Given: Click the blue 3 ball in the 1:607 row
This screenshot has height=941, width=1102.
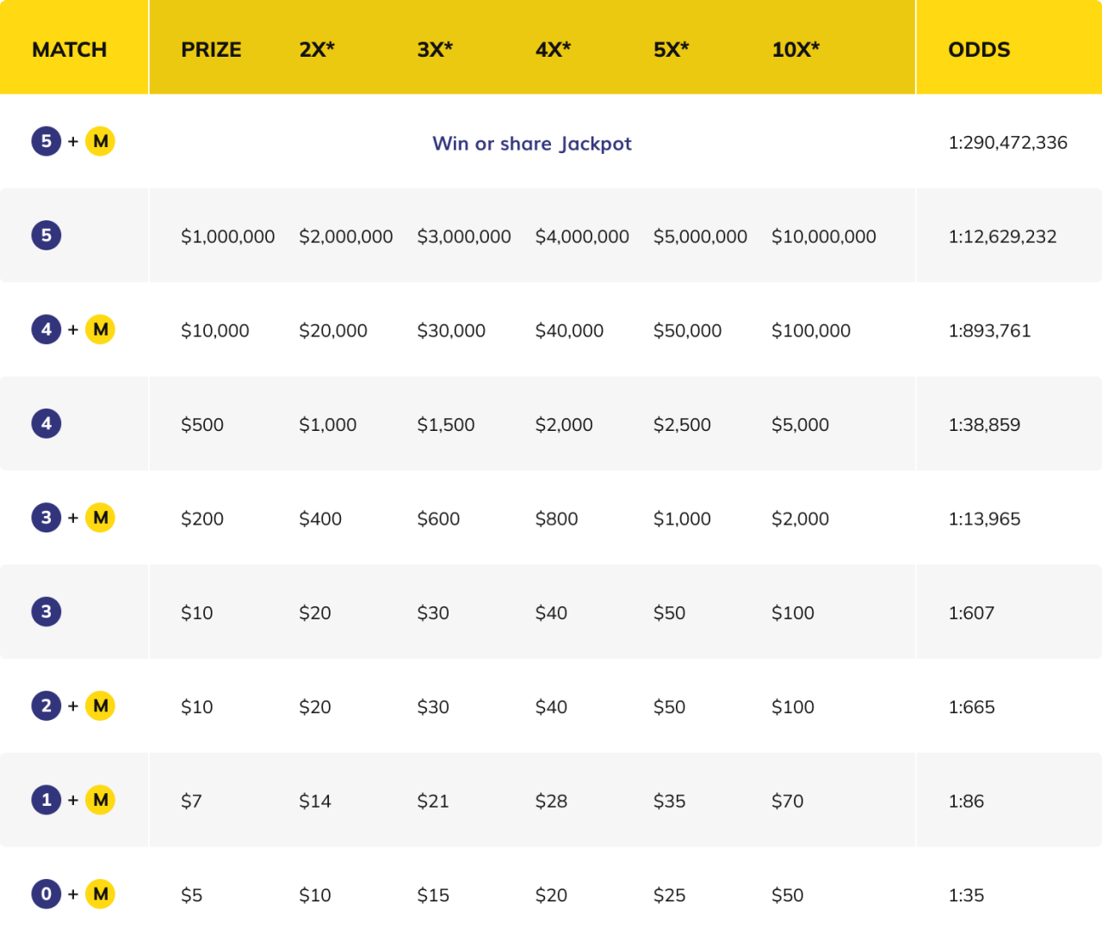Looking at the screenshot, I should 46,612.
